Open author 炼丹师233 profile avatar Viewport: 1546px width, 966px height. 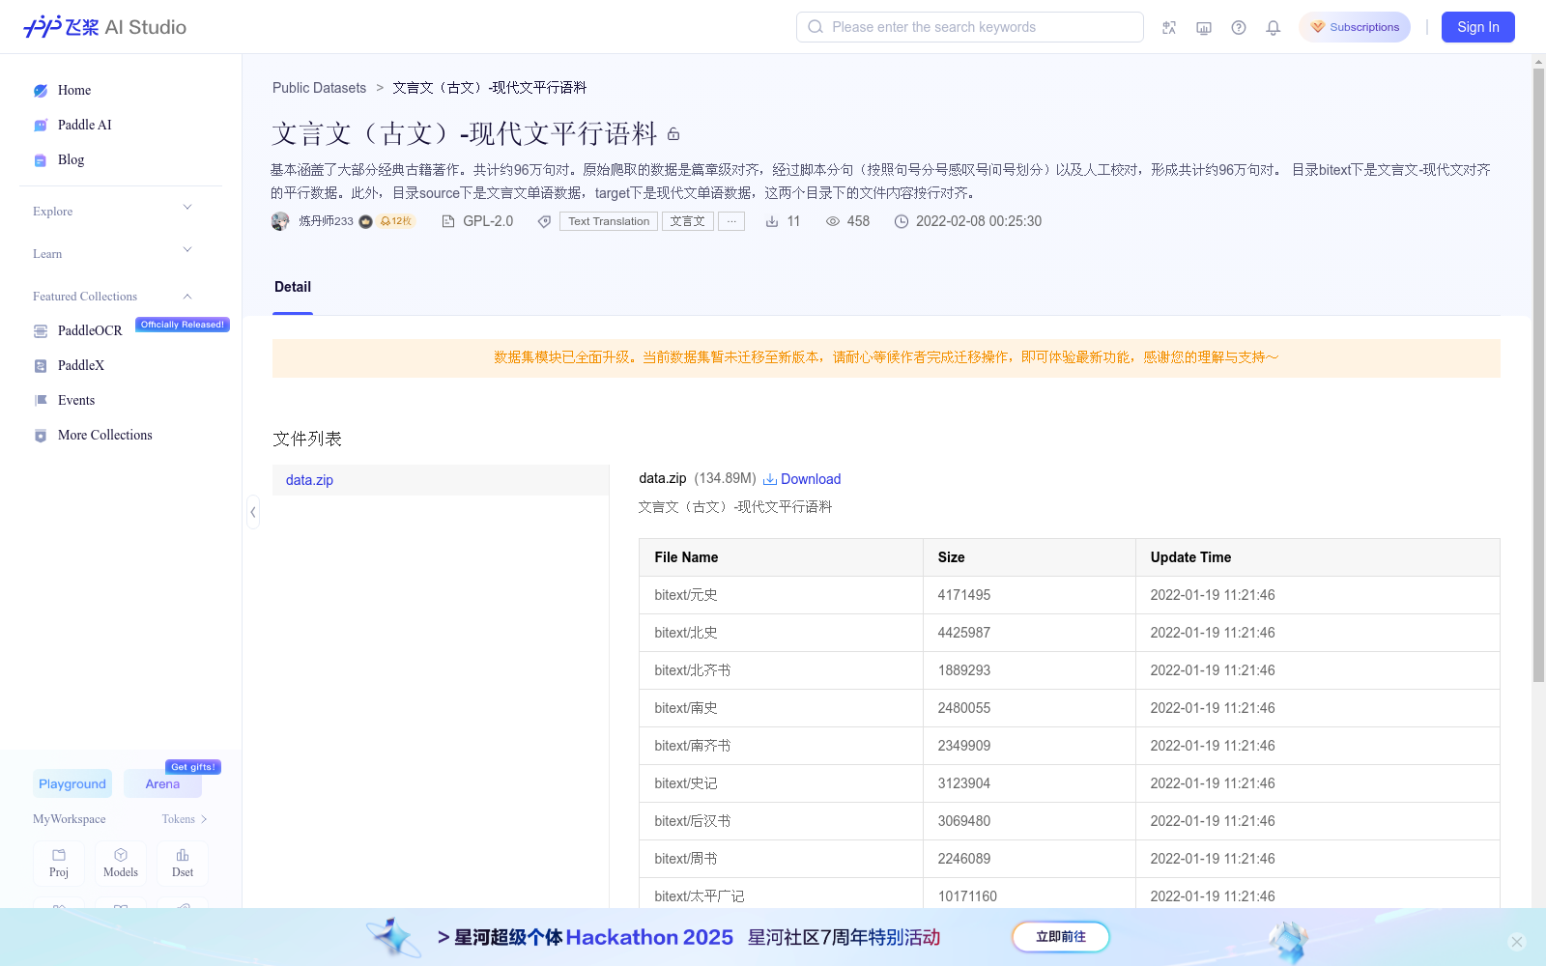point(280,221)
